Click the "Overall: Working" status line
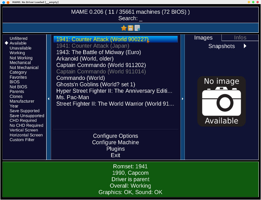 [130, 186]
